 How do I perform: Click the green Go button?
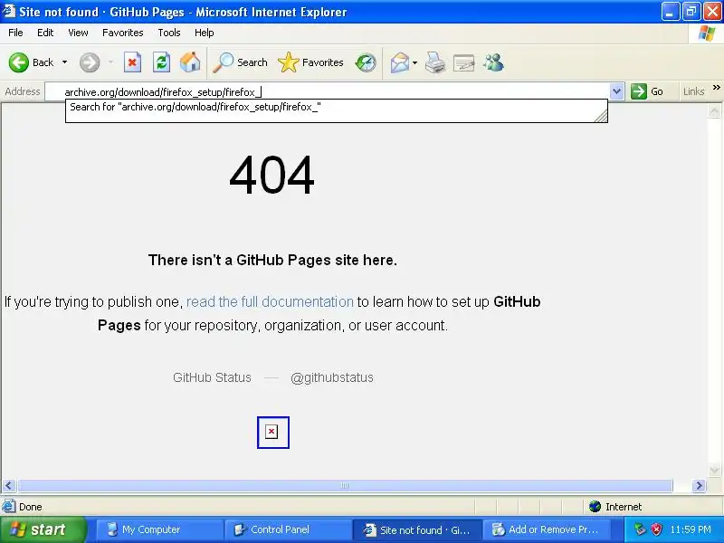tap(647, 91)
